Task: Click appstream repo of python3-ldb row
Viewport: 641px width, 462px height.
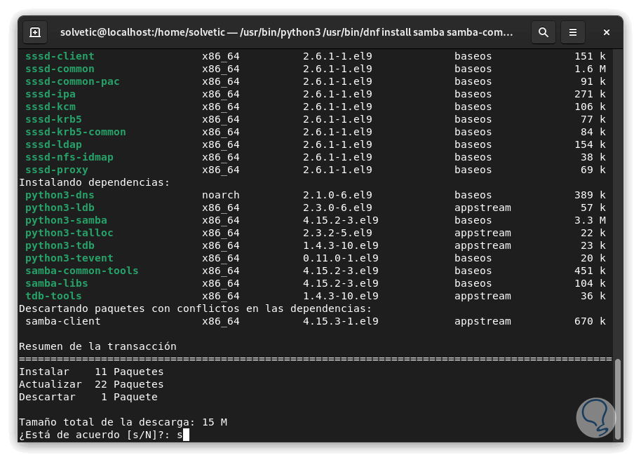Action: [483, 208]
